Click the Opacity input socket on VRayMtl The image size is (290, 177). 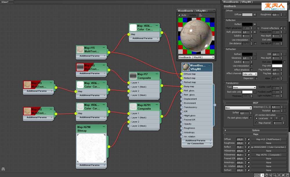point(182,124)
